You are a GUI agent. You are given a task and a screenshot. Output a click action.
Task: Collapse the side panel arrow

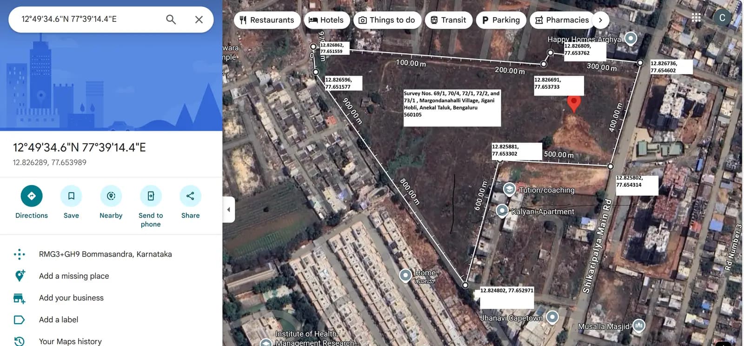pos(228,210)
